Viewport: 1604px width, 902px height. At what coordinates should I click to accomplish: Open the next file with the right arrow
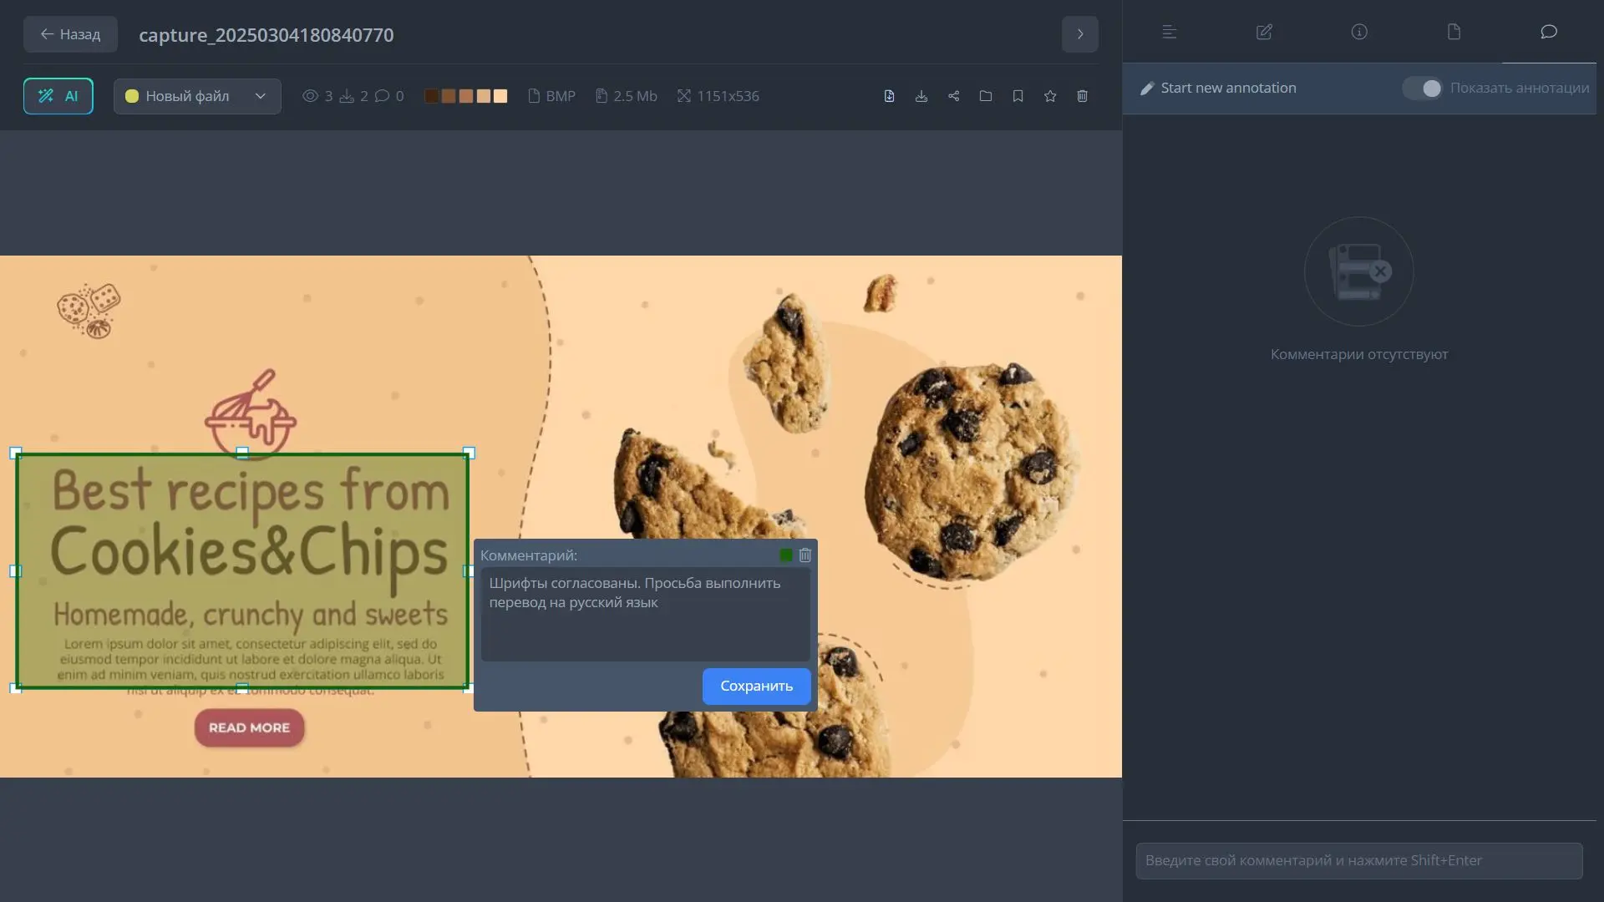[1079, 34]
